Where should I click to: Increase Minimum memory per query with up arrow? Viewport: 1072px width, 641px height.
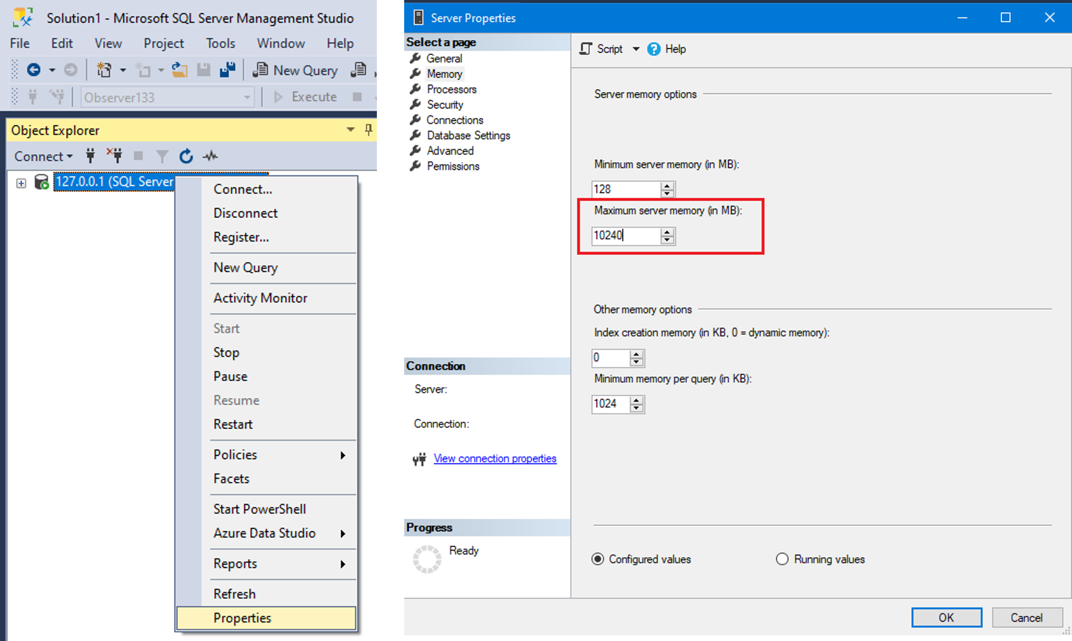coord(636,400)
